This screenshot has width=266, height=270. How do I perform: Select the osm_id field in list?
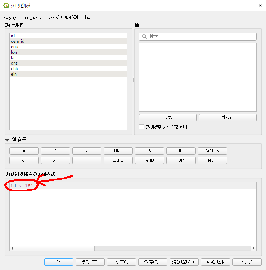tap(18, 41)
